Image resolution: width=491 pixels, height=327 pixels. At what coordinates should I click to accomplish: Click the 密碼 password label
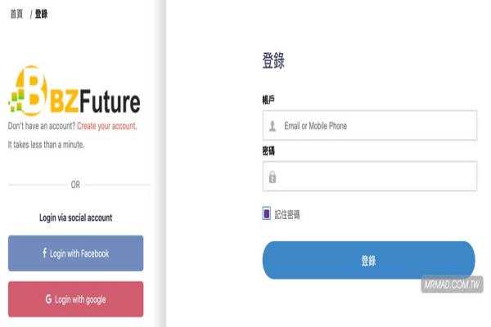[x=268, y=150]
